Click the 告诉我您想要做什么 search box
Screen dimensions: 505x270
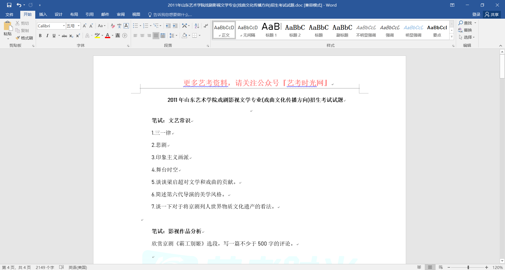172,14
